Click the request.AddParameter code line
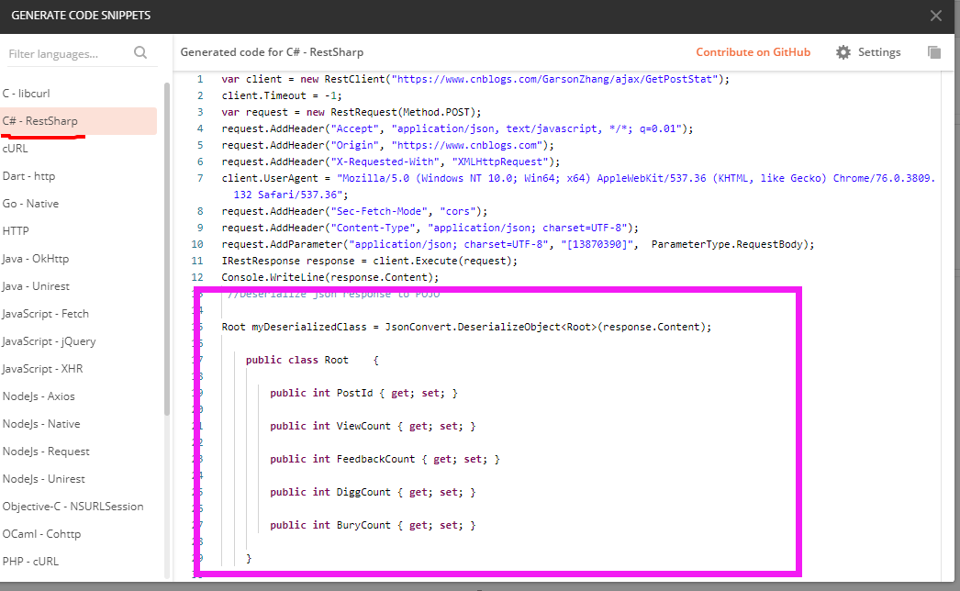 point(518,244)
